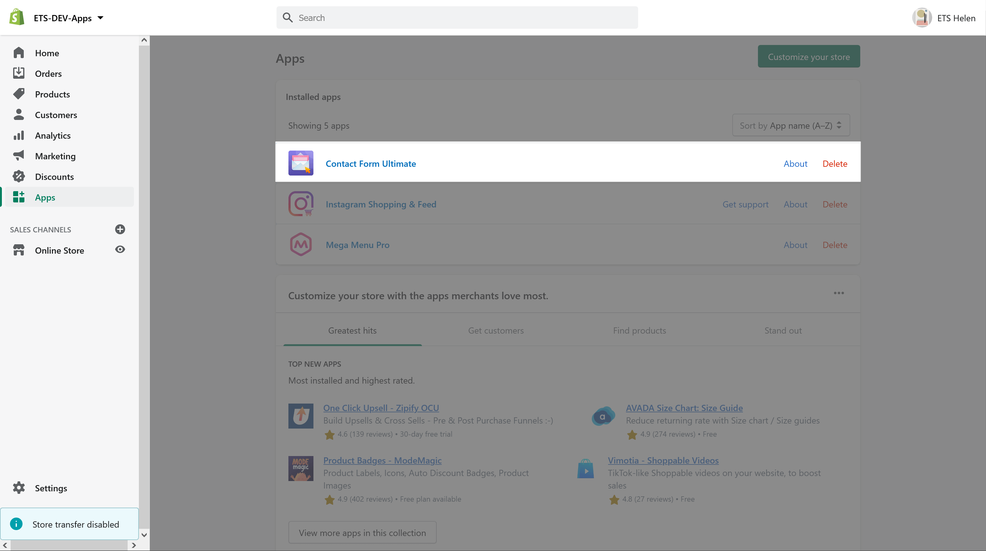This screenshot has height=551, width=986.
Task: Open One Click Upsell - Zipify OCU link
Action: tap(381, 408)
